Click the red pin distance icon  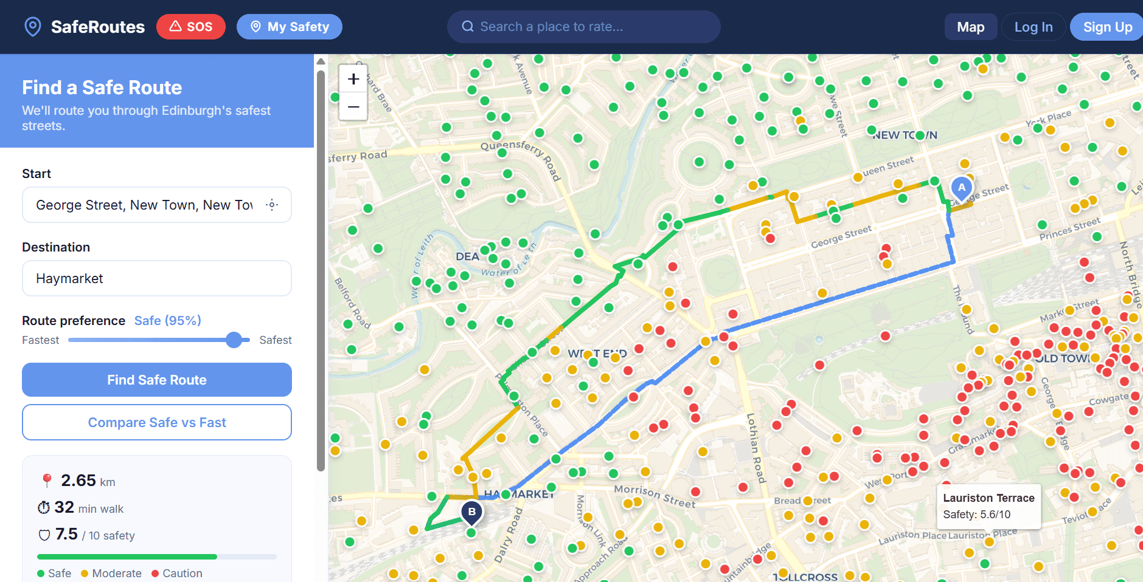(x=47, y=481)
